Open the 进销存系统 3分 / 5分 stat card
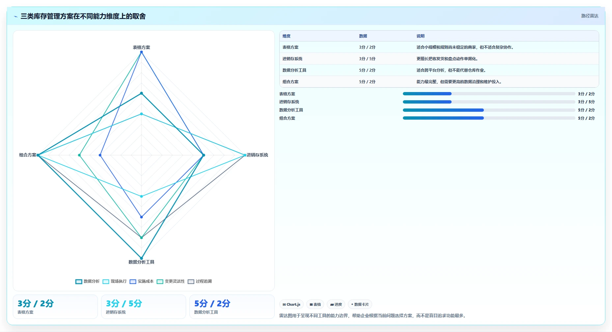 (x=144, y=307)
